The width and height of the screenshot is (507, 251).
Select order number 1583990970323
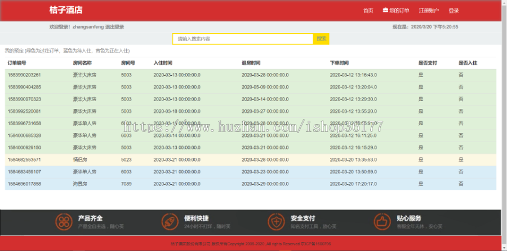24,99
